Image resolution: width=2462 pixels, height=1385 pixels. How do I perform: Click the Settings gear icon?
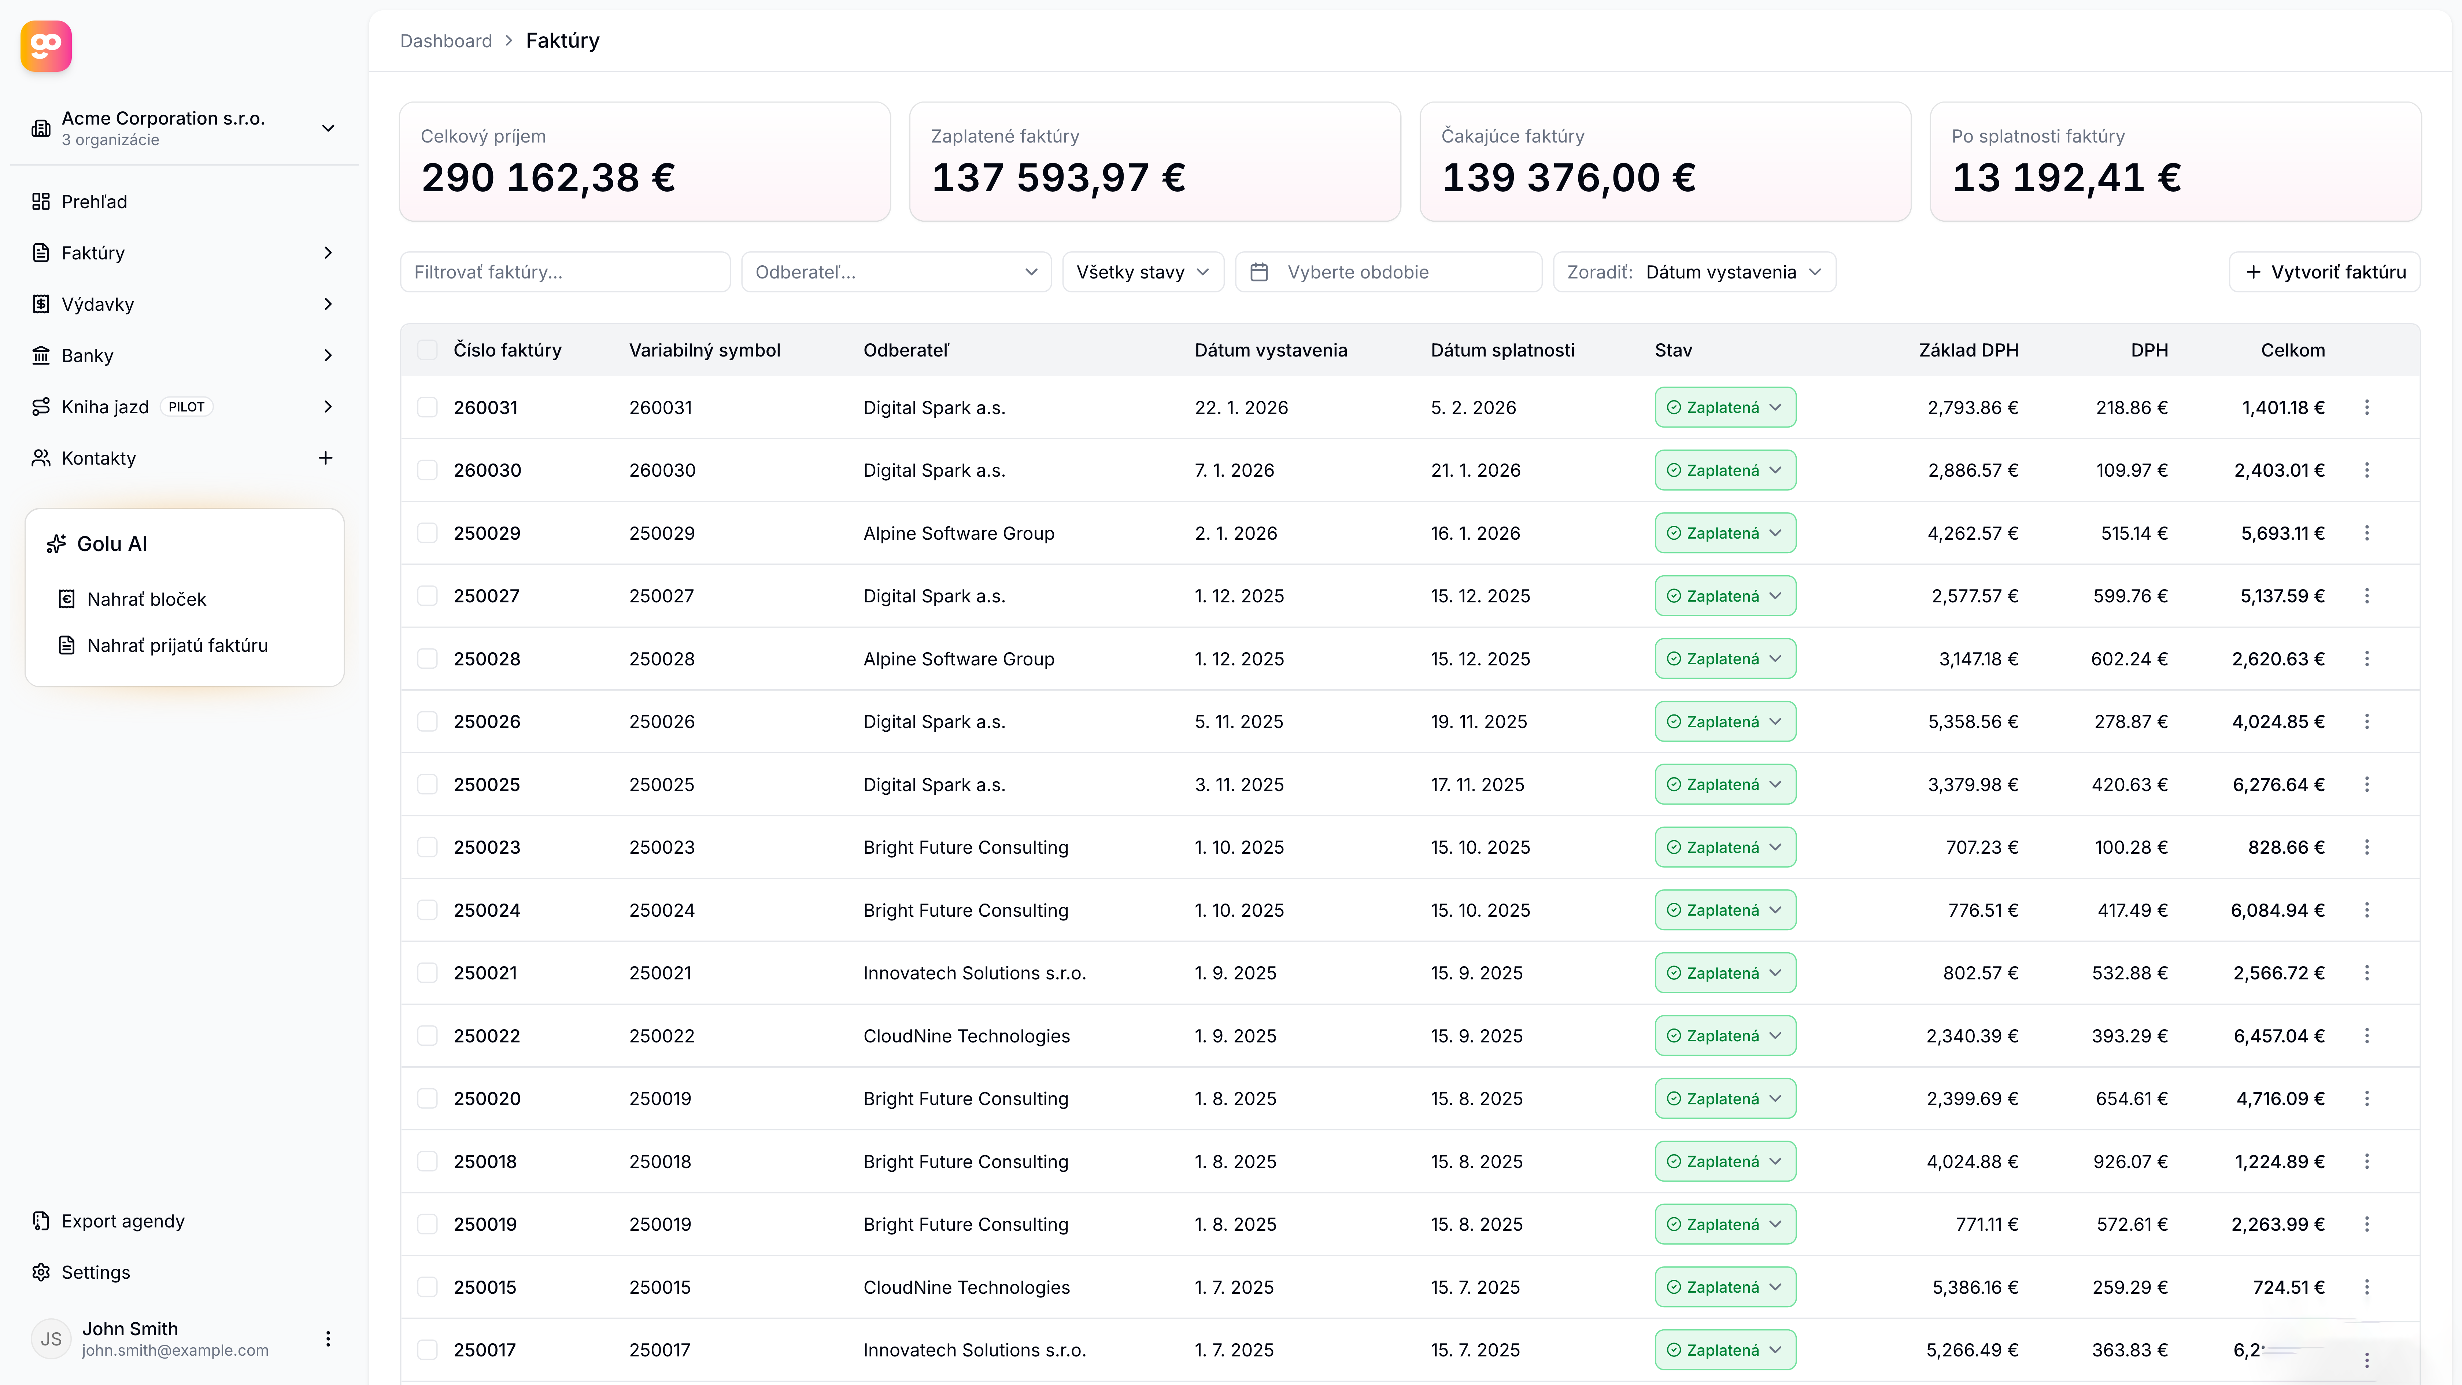tap(41, 1272)
